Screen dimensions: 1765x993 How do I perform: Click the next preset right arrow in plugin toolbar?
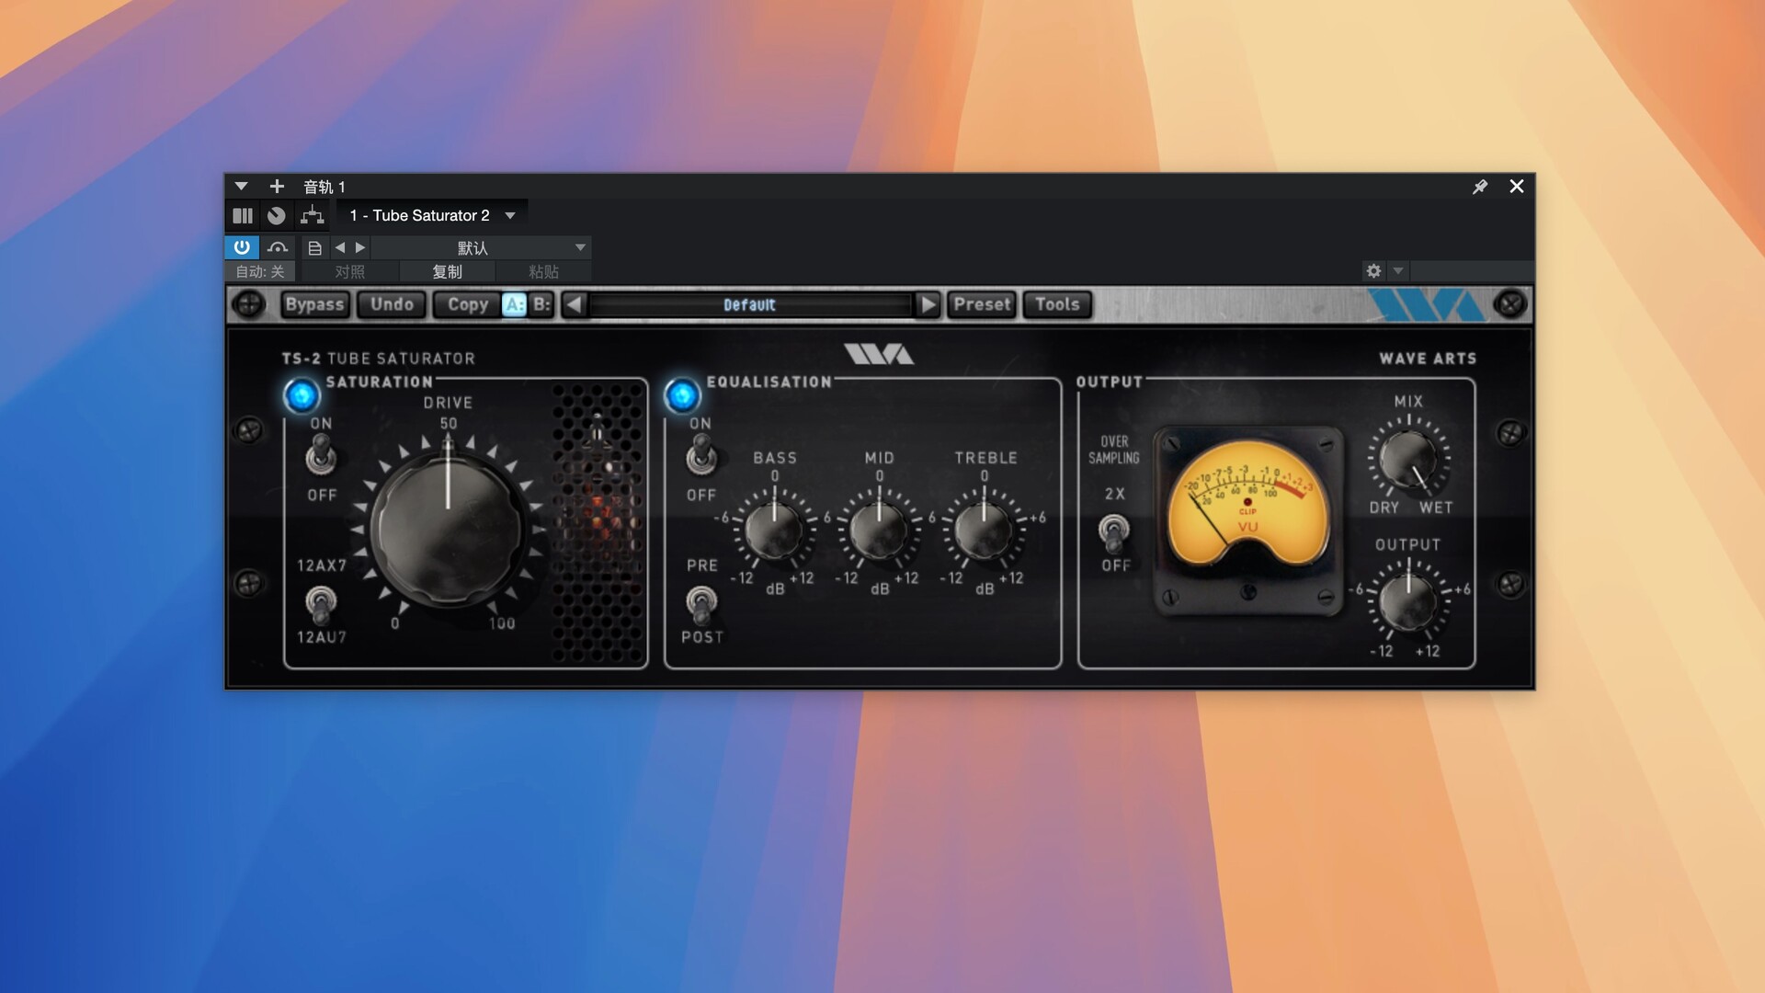click(928, 304)
